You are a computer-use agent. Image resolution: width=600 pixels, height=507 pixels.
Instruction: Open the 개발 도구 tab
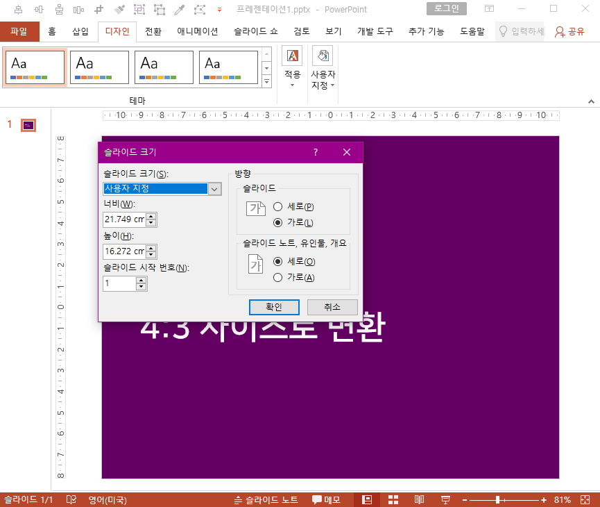(375, 31)
